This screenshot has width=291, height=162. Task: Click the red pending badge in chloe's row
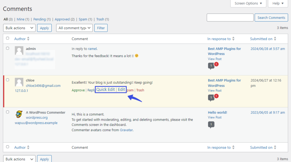point(216,96)
